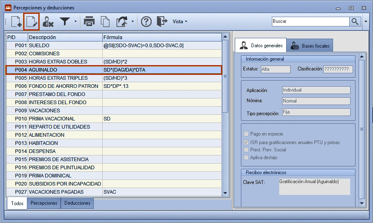Select the P010 PRIMA VACACIONAL row
373x223 pixels.
(114, 119)
